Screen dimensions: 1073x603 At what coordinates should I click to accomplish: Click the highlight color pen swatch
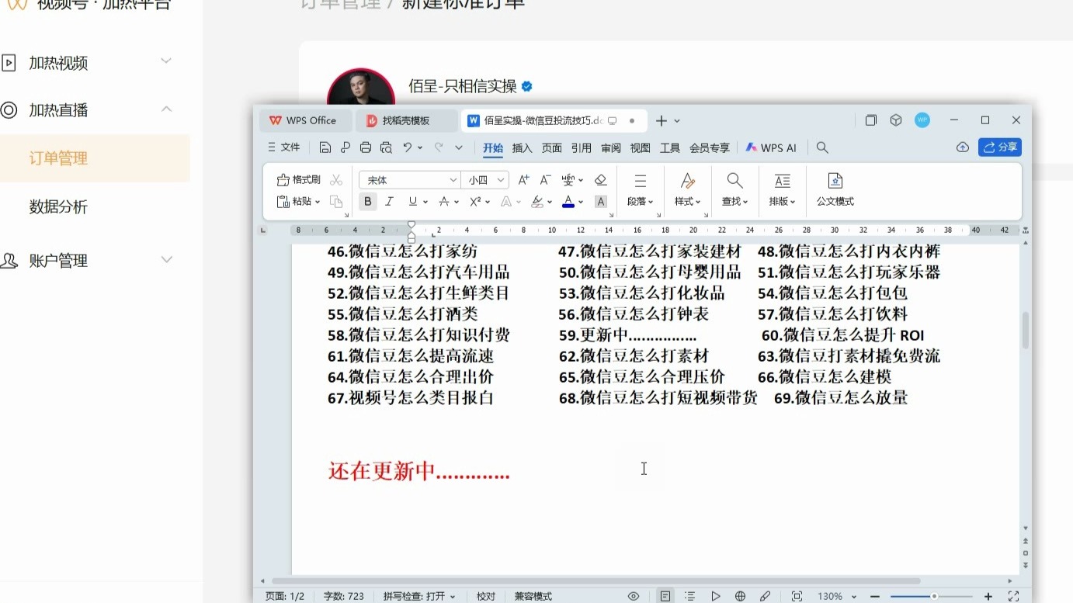pos(537,202)
